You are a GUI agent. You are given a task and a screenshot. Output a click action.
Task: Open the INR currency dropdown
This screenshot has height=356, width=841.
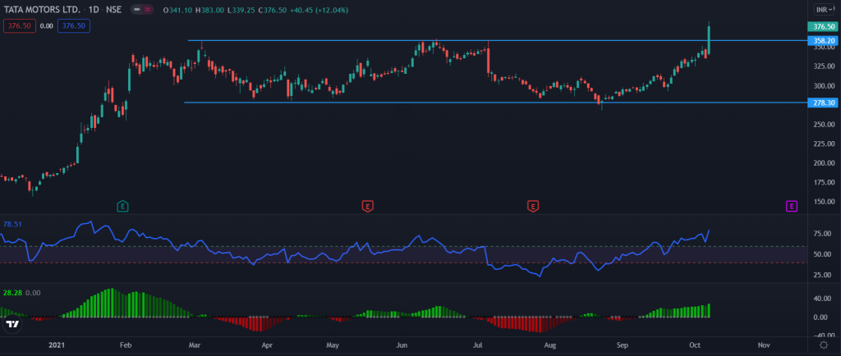pyautogui.click(x=820, y=10)
